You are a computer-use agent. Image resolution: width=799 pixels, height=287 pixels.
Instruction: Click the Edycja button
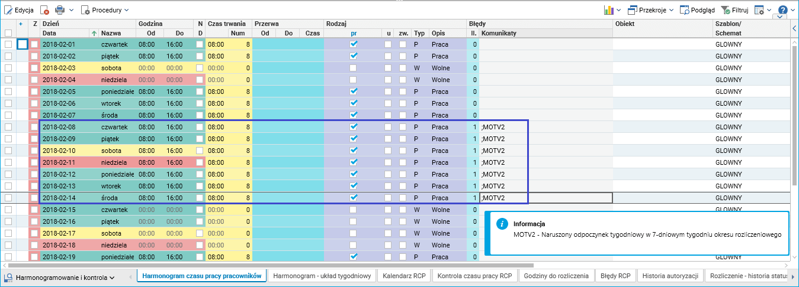tap(19, 10)
